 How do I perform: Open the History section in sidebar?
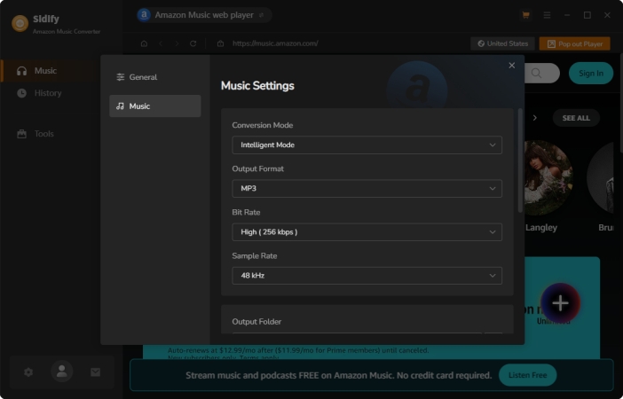click(x=50, y=93)
